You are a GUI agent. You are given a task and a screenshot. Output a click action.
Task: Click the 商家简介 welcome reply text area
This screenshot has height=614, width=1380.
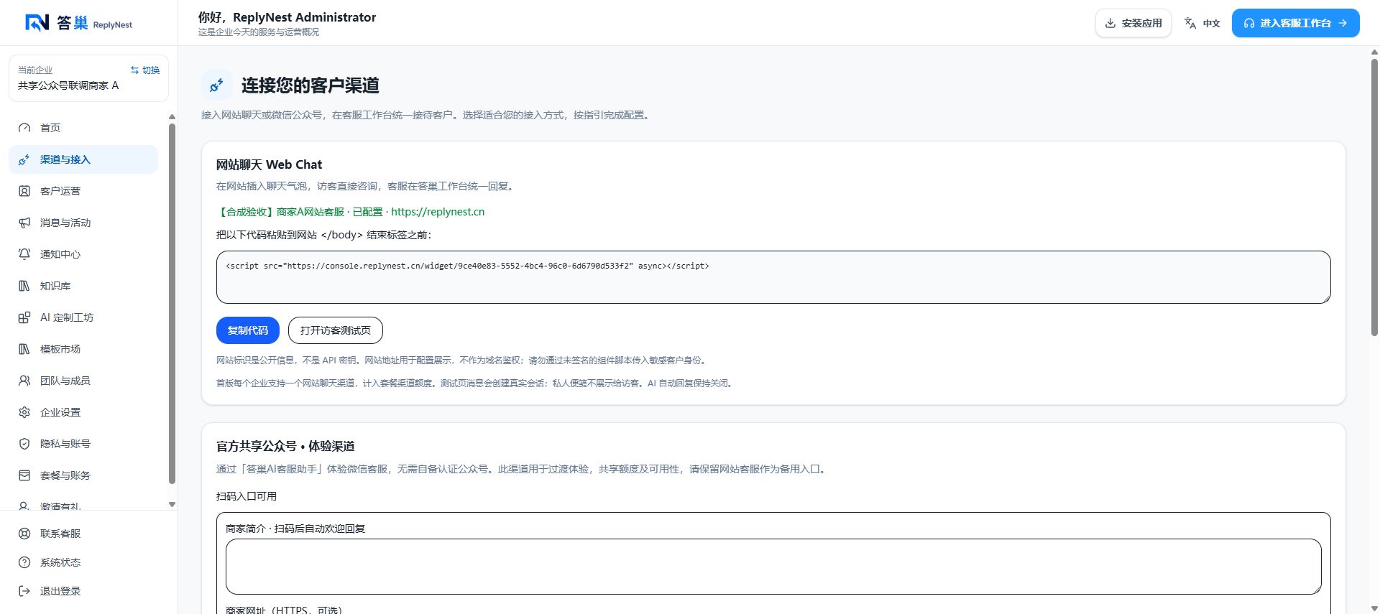click(x=773, y=567)
